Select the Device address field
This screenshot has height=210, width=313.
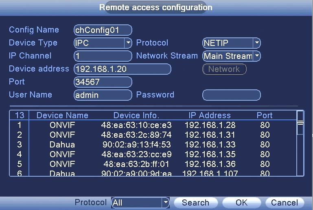(123, 69)
